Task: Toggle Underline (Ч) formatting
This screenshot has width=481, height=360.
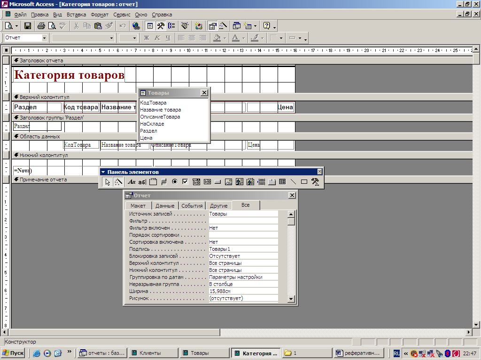Action: [x=168, y=38]
